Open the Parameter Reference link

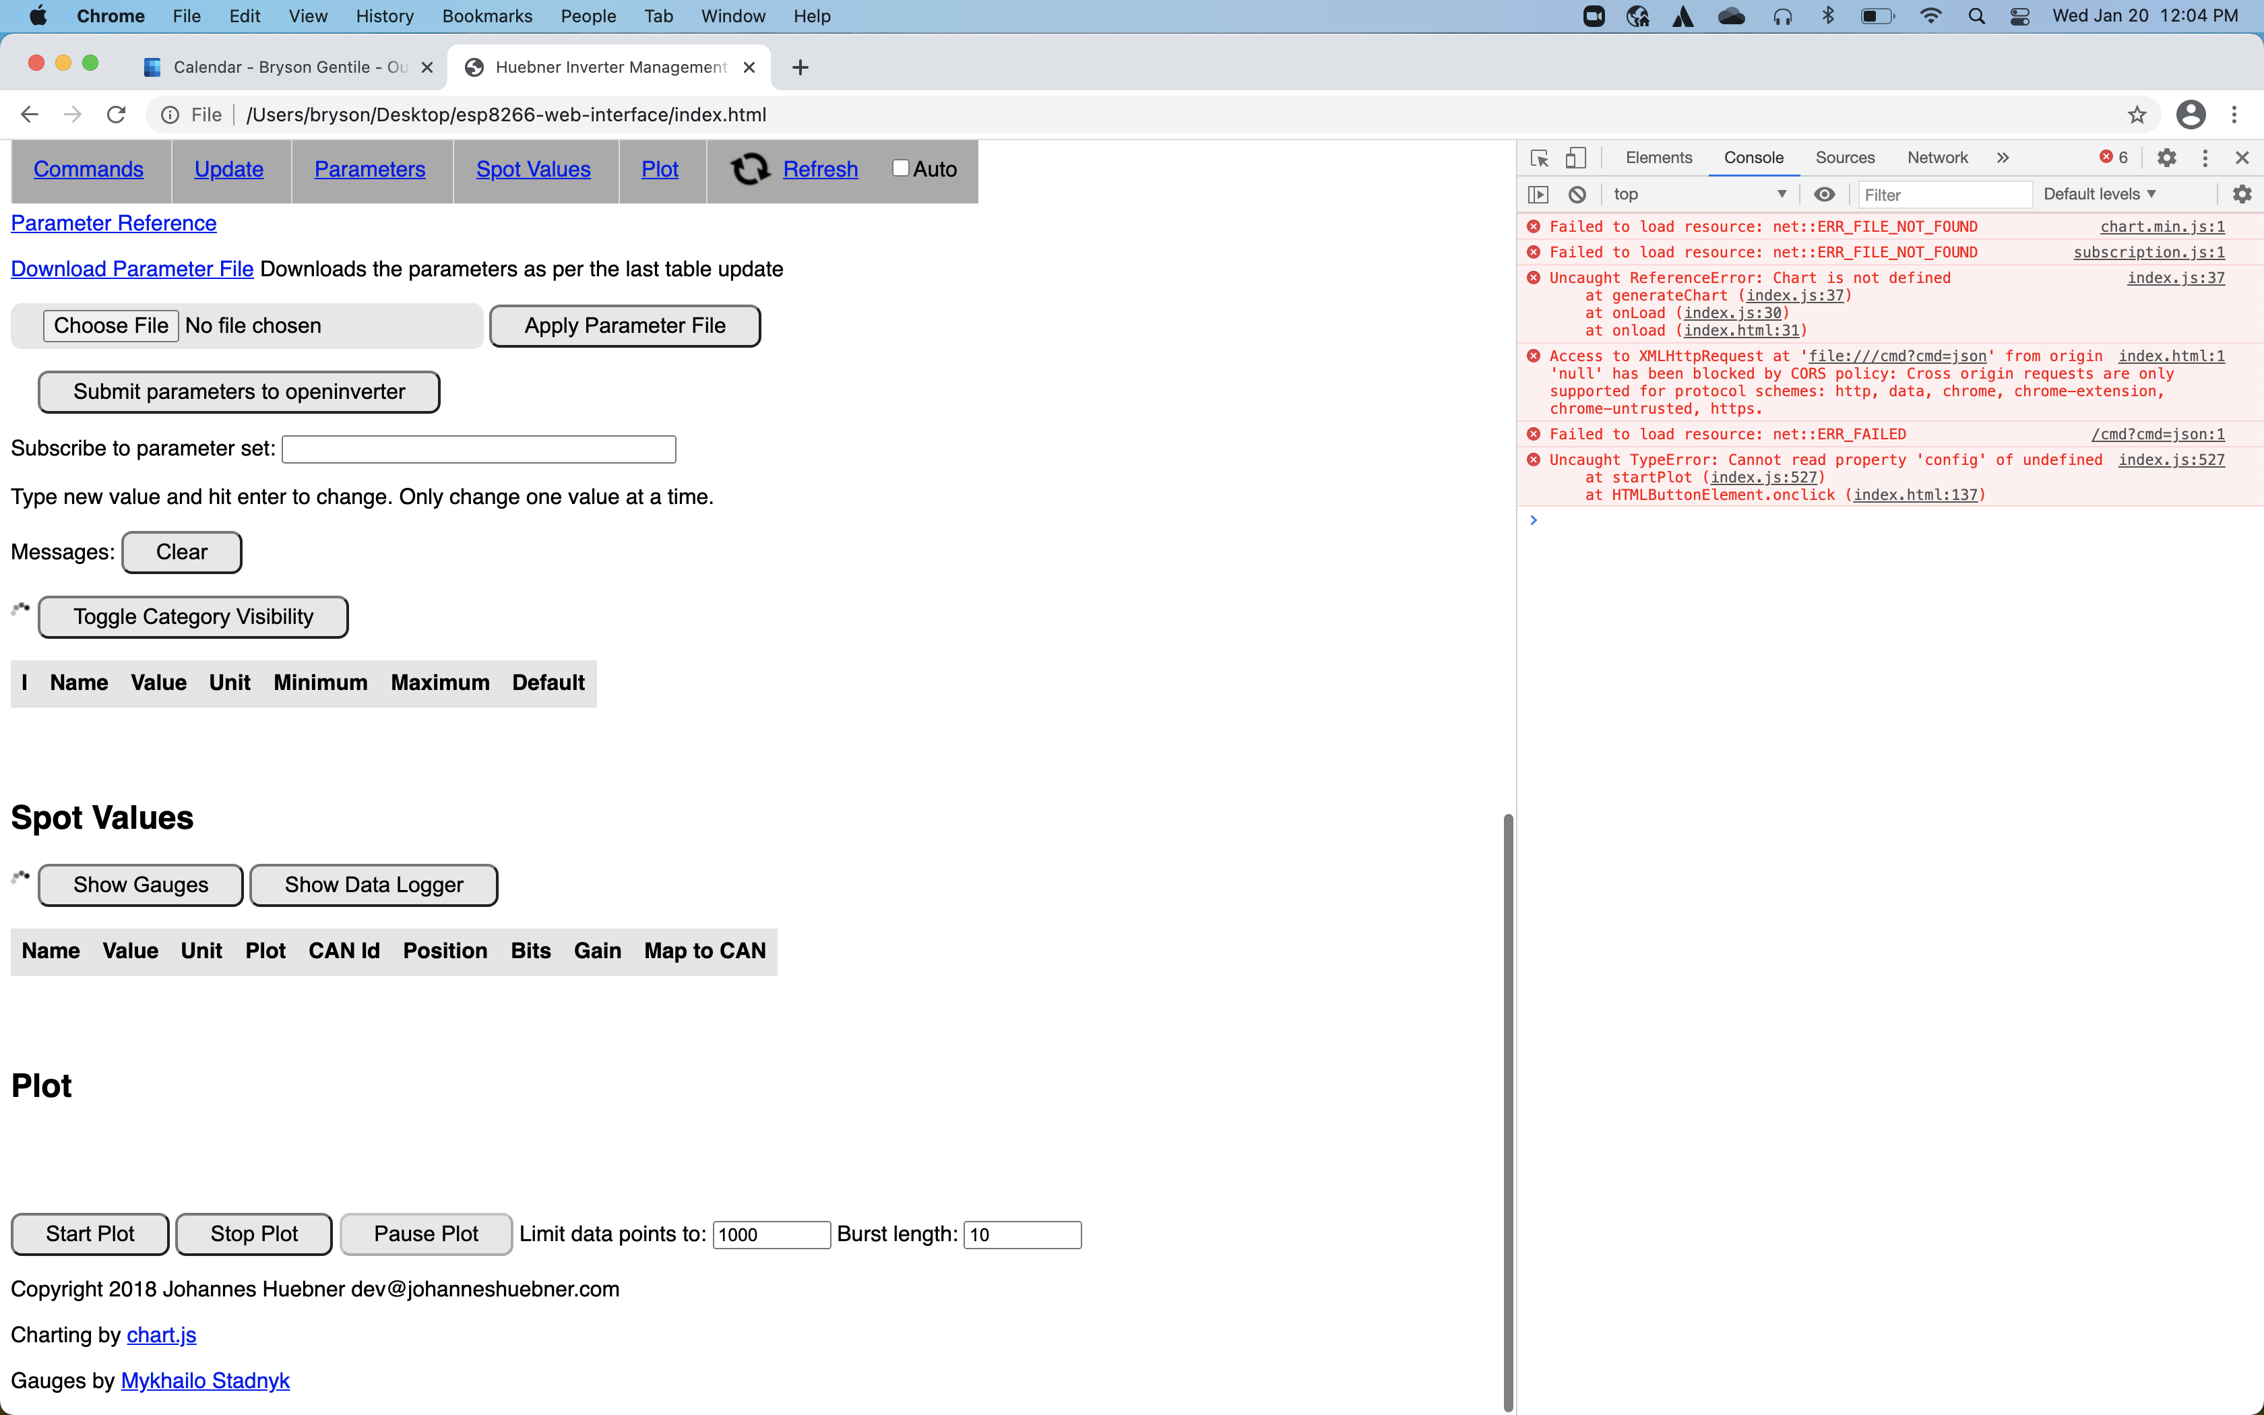pyautogui.click(x=113, y=224)
